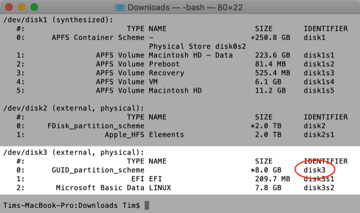Close the Terminal window with red button

9,7
